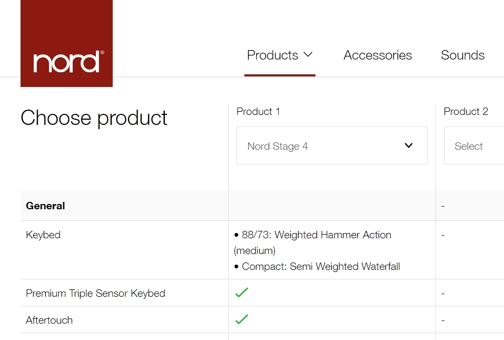Image resolution: width=504 pixels, height=340 pixels.
Task: Click the General section header
Action: coord(45,206)
